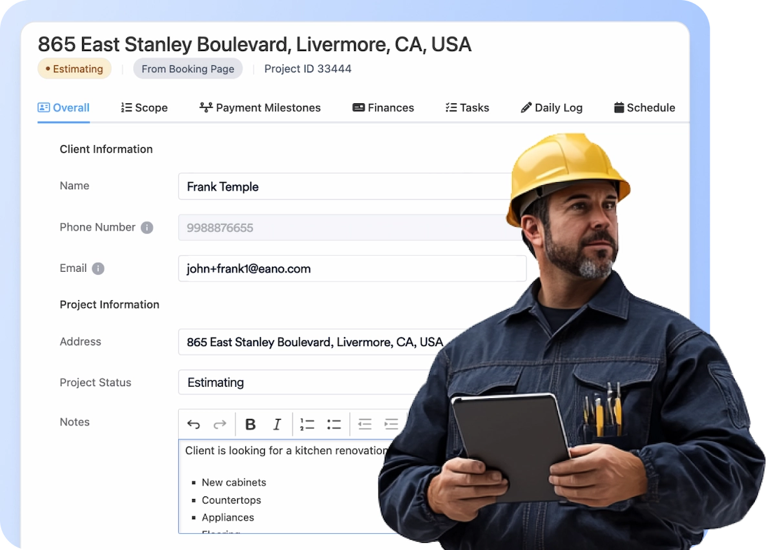Switch to the Scope tab
This screenshot has width=775, height=550.
pos(144,108)
